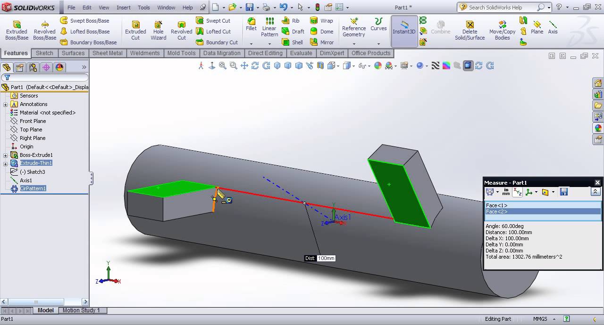Viewport: 604px width, 325px height.
Task: Click the Search SolidWorks Help field
Action: [x=501, y=8]
